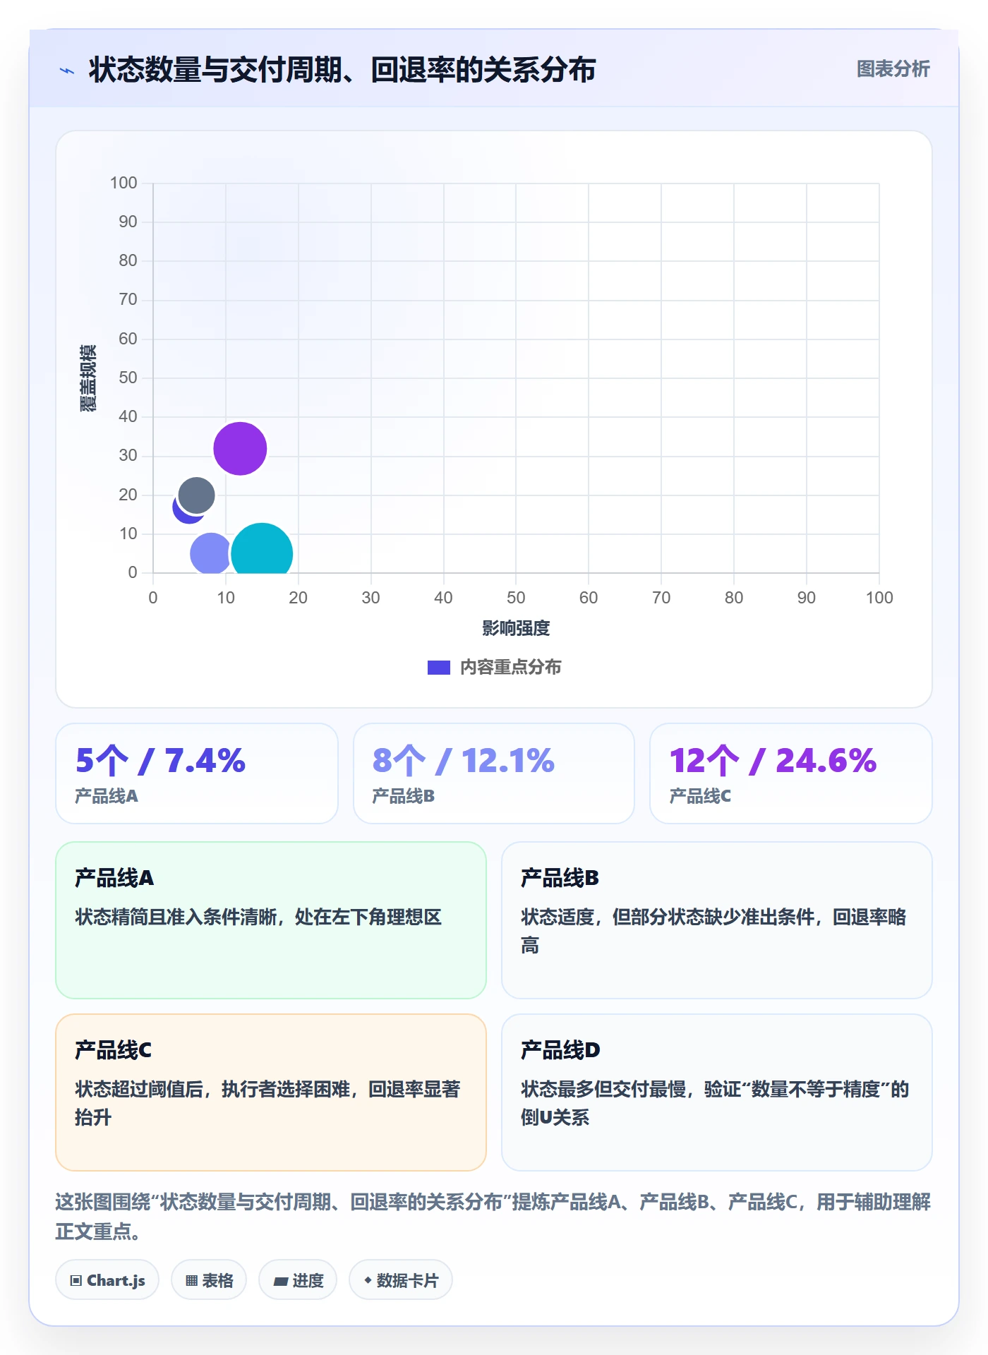Open the green 产品线A description card
Viewport: 988px width, 1355px height.
271,920
